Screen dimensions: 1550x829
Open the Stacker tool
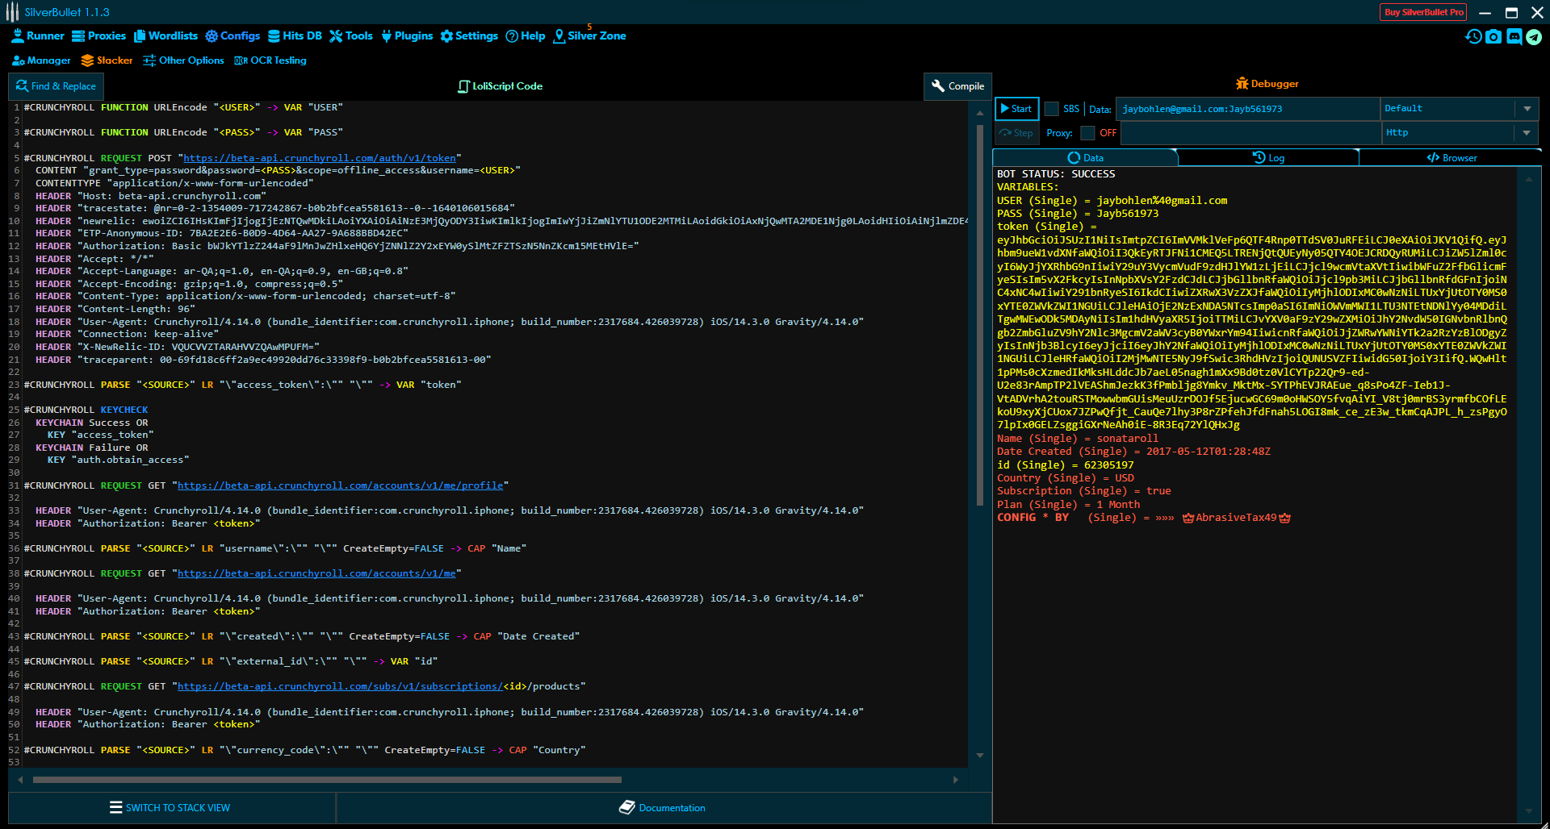pyautogui.click(x=106, y=60)
